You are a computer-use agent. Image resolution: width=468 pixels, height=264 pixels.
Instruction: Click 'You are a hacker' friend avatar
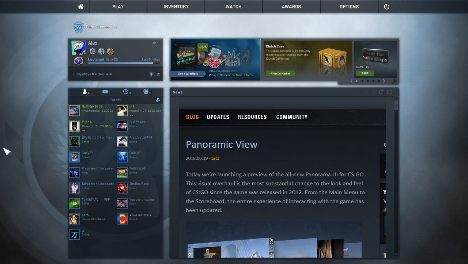coord(122,203)
